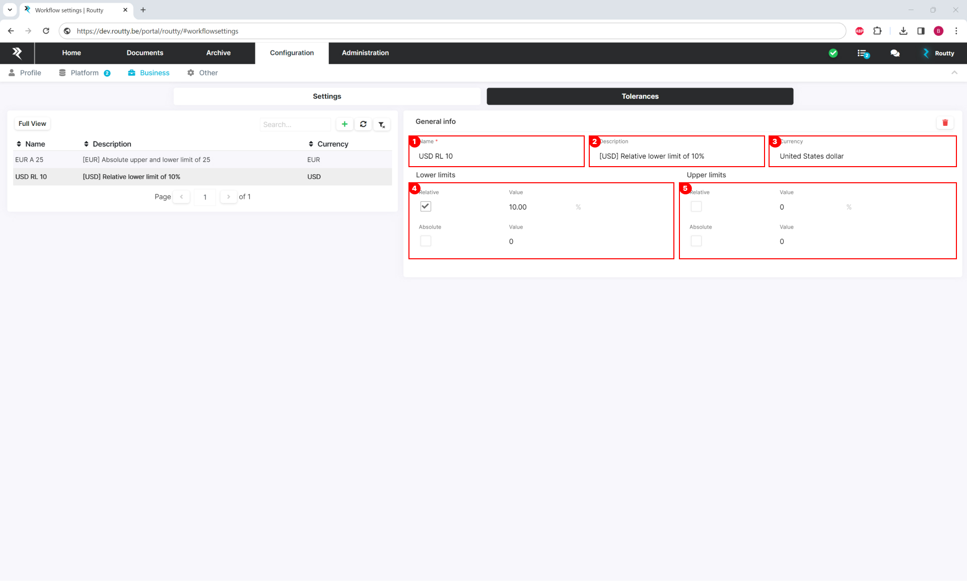The height and width of the screenshot is (581, 967).
Task: Click the Full View button
Action: point(32,124)
